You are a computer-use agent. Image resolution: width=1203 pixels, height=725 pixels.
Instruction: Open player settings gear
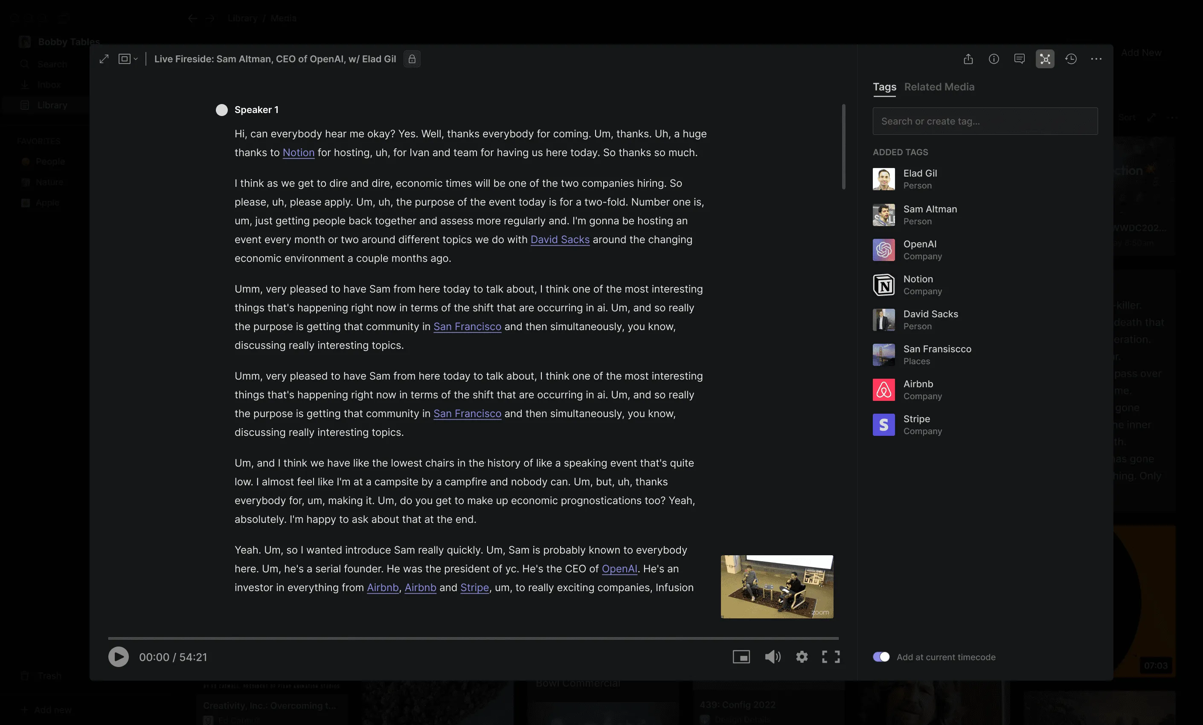pos(802,657)
